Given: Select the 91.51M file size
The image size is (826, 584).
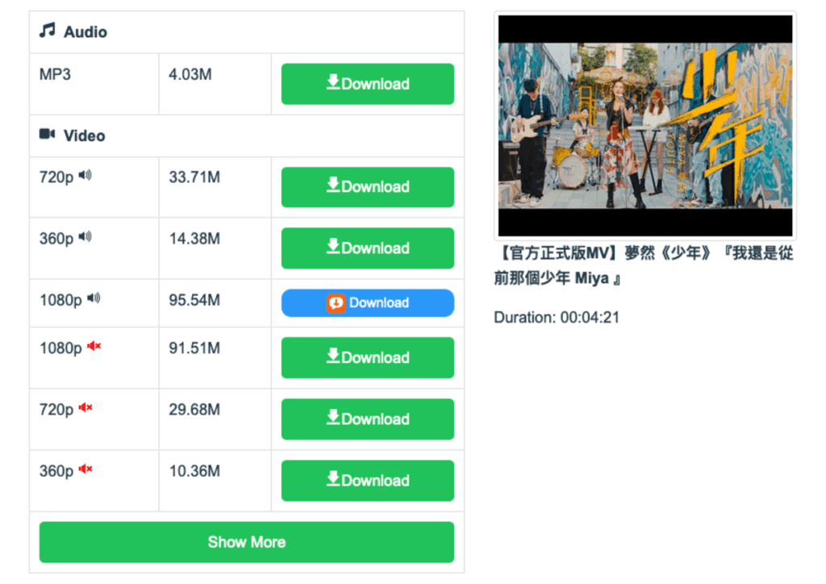Looking at the screenshot, I should click(x=194, y=348).
